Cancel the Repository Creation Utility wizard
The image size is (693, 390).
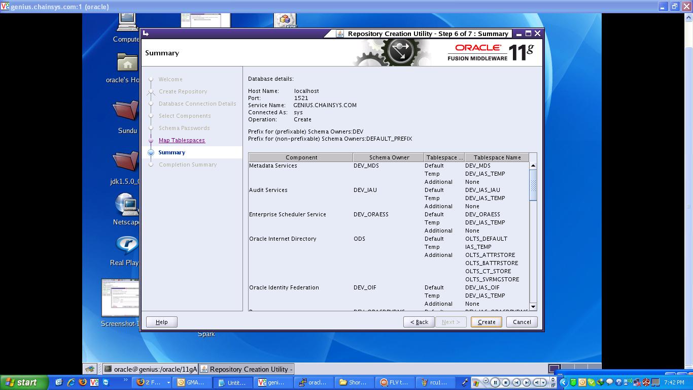[522, 322]
